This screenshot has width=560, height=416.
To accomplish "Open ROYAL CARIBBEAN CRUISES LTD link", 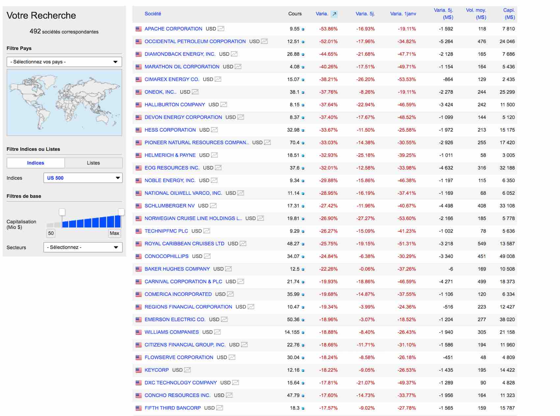I will click(184, 244).
